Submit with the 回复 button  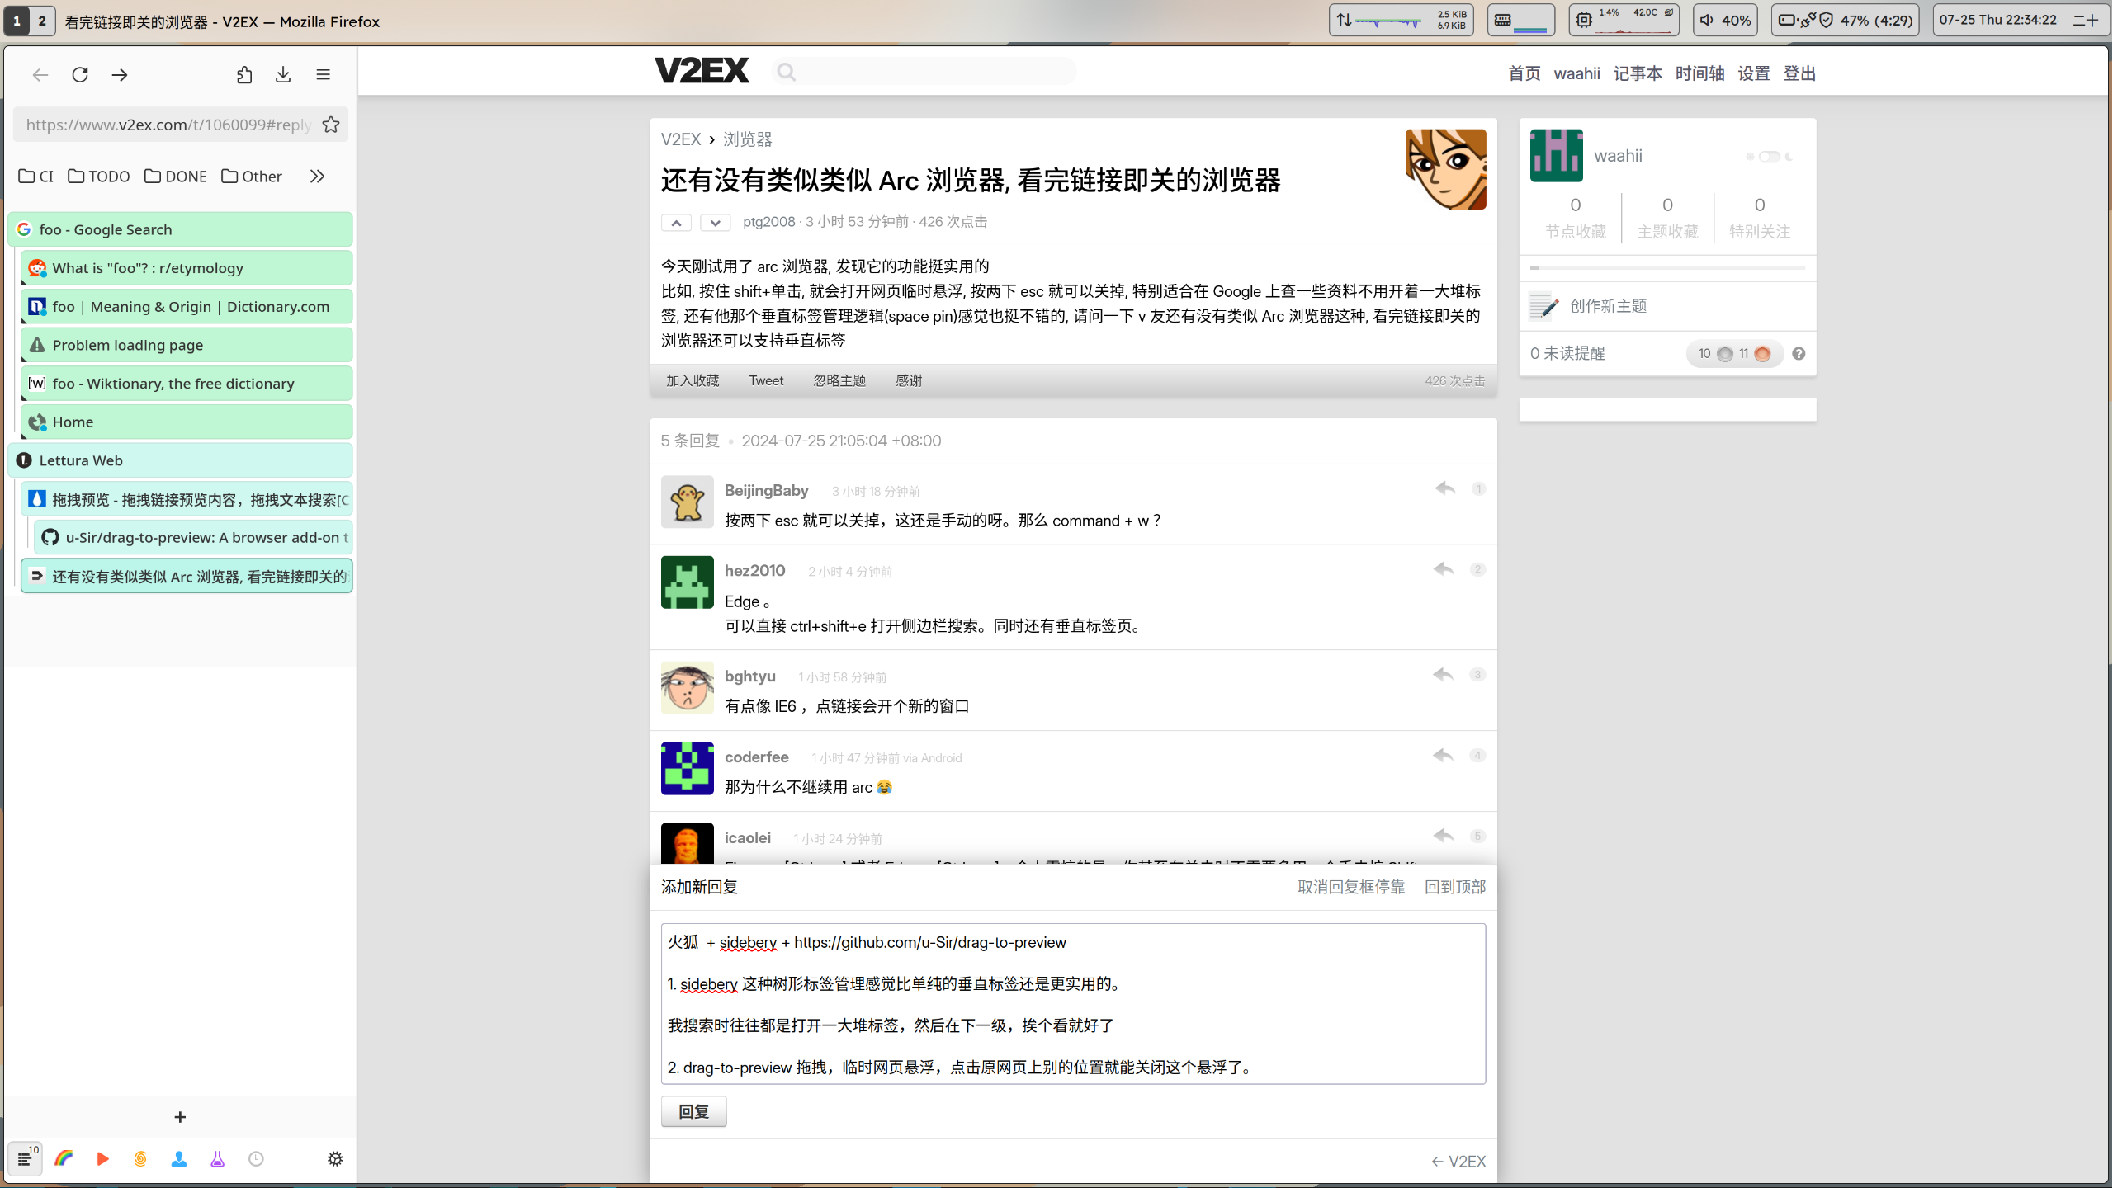coord(693,1112)
